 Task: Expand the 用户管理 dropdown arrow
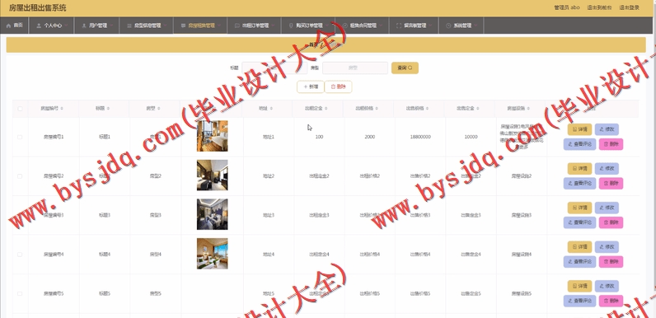112,26
